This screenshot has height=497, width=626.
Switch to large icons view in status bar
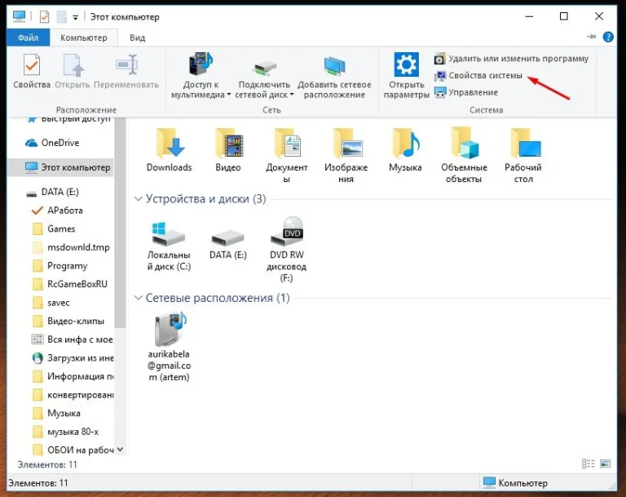pyautogui.click(x=606, y=464)
